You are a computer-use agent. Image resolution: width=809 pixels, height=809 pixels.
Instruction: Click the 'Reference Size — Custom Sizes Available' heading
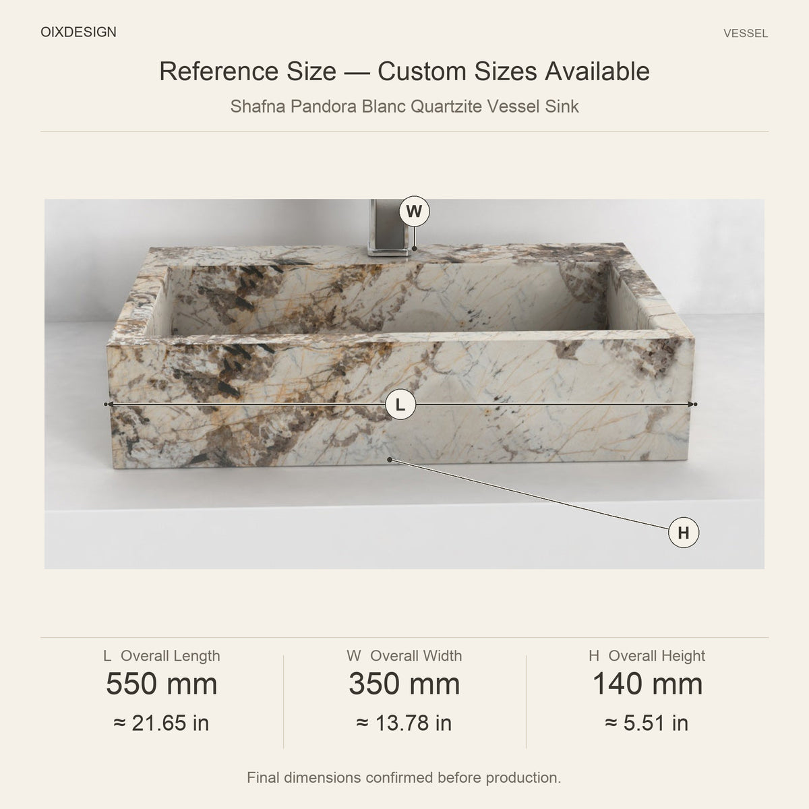pyautogui.click(x=404, y=71)
